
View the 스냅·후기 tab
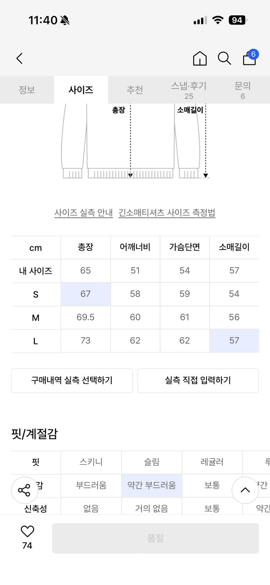(x=189, y=90)
